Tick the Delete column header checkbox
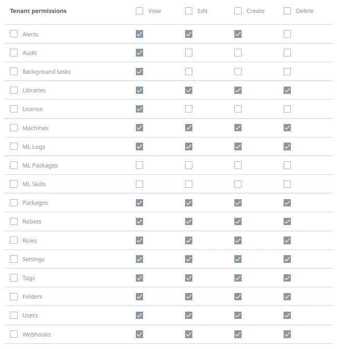 287,11
